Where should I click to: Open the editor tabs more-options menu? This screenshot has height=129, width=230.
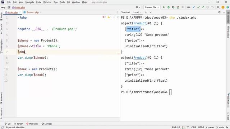[118, 12]
